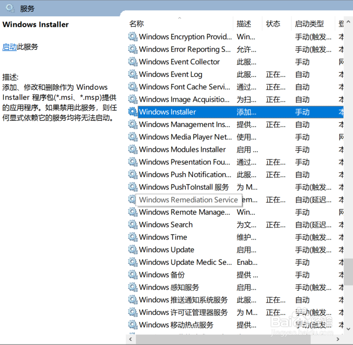Screen dimensions: 353x345
Task: Click gear icon of Windows Modules Installer row
Action: (x=133, y=149)
